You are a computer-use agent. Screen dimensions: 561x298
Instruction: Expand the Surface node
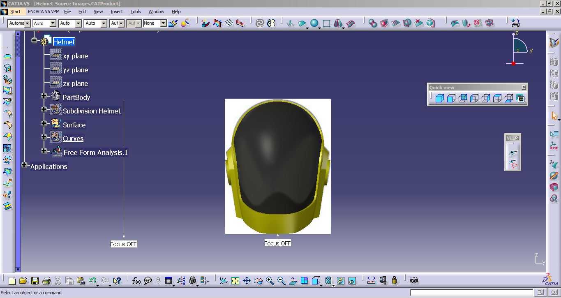click(x=44, y=123)
